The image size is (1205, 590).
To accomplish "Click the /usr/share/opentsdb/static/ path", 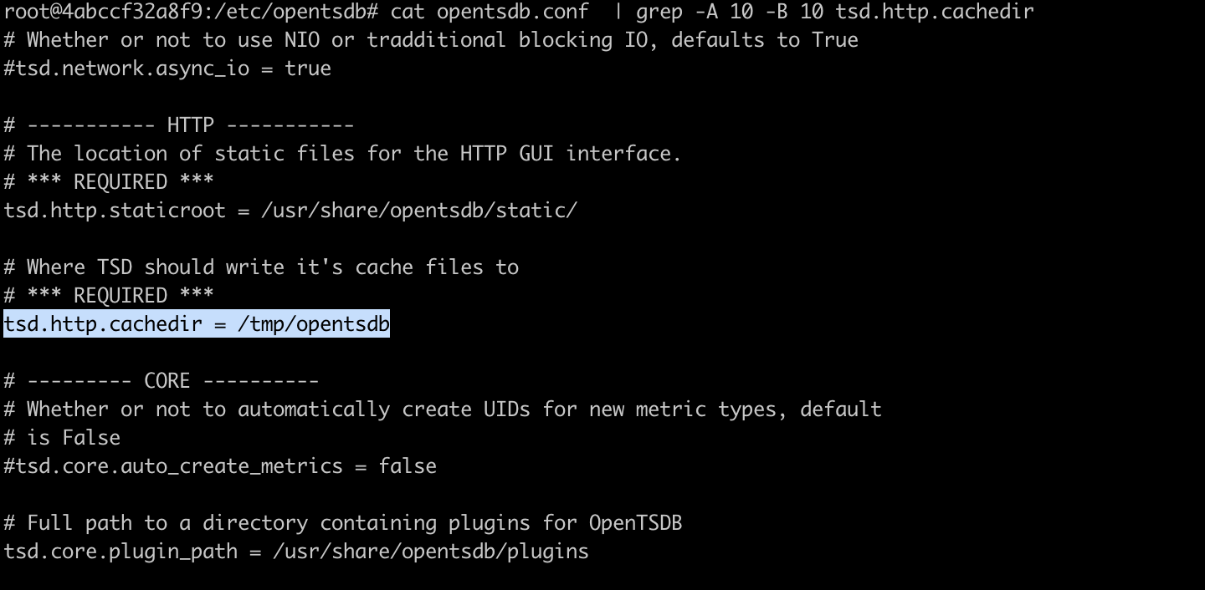I will point(419,210).
